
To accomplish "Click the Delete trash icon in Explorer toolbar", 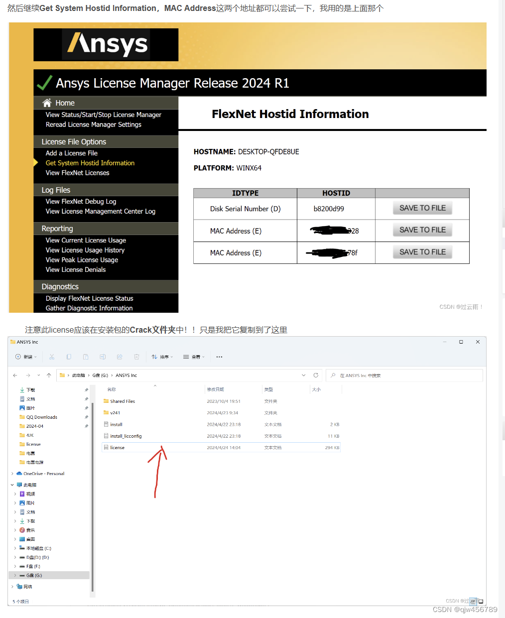I will click(136, 357).
